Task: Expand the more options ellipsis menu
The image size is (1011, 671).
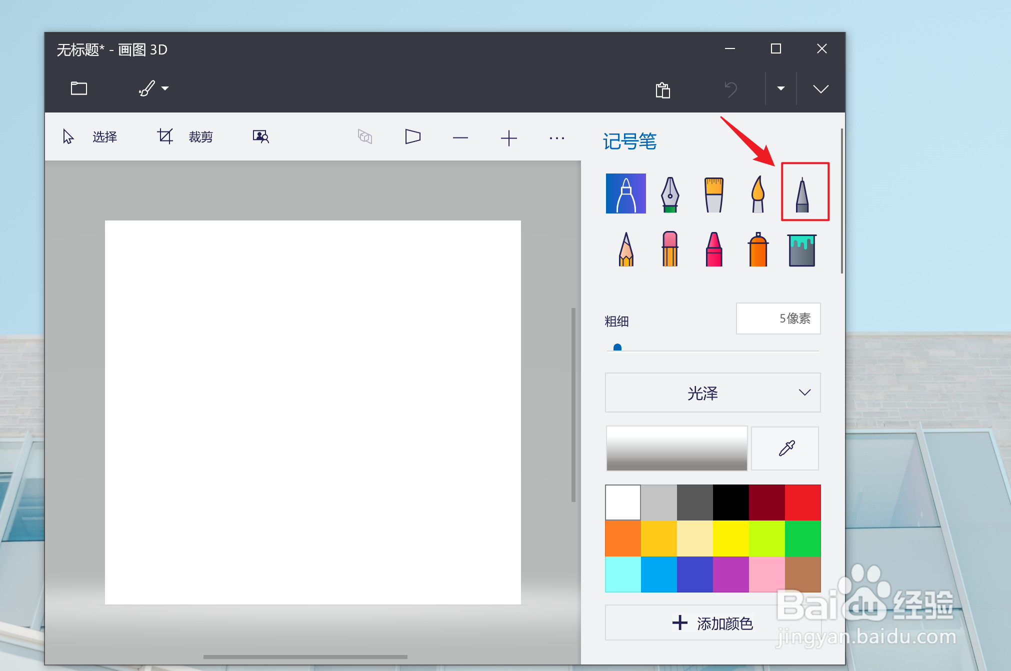Action: 556,137
